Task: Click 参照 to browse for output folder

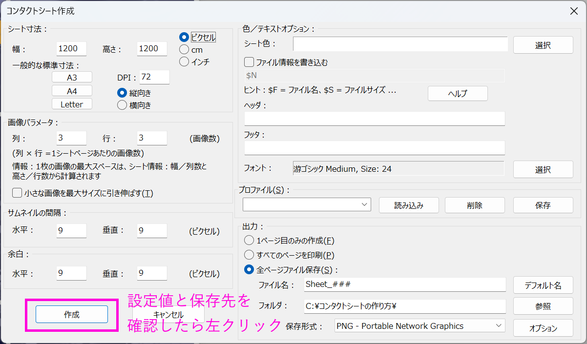Action: pos(543,306)
